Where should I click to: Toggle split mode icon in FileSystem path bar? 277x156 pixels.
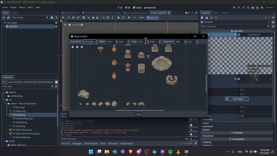pos(56,82)
